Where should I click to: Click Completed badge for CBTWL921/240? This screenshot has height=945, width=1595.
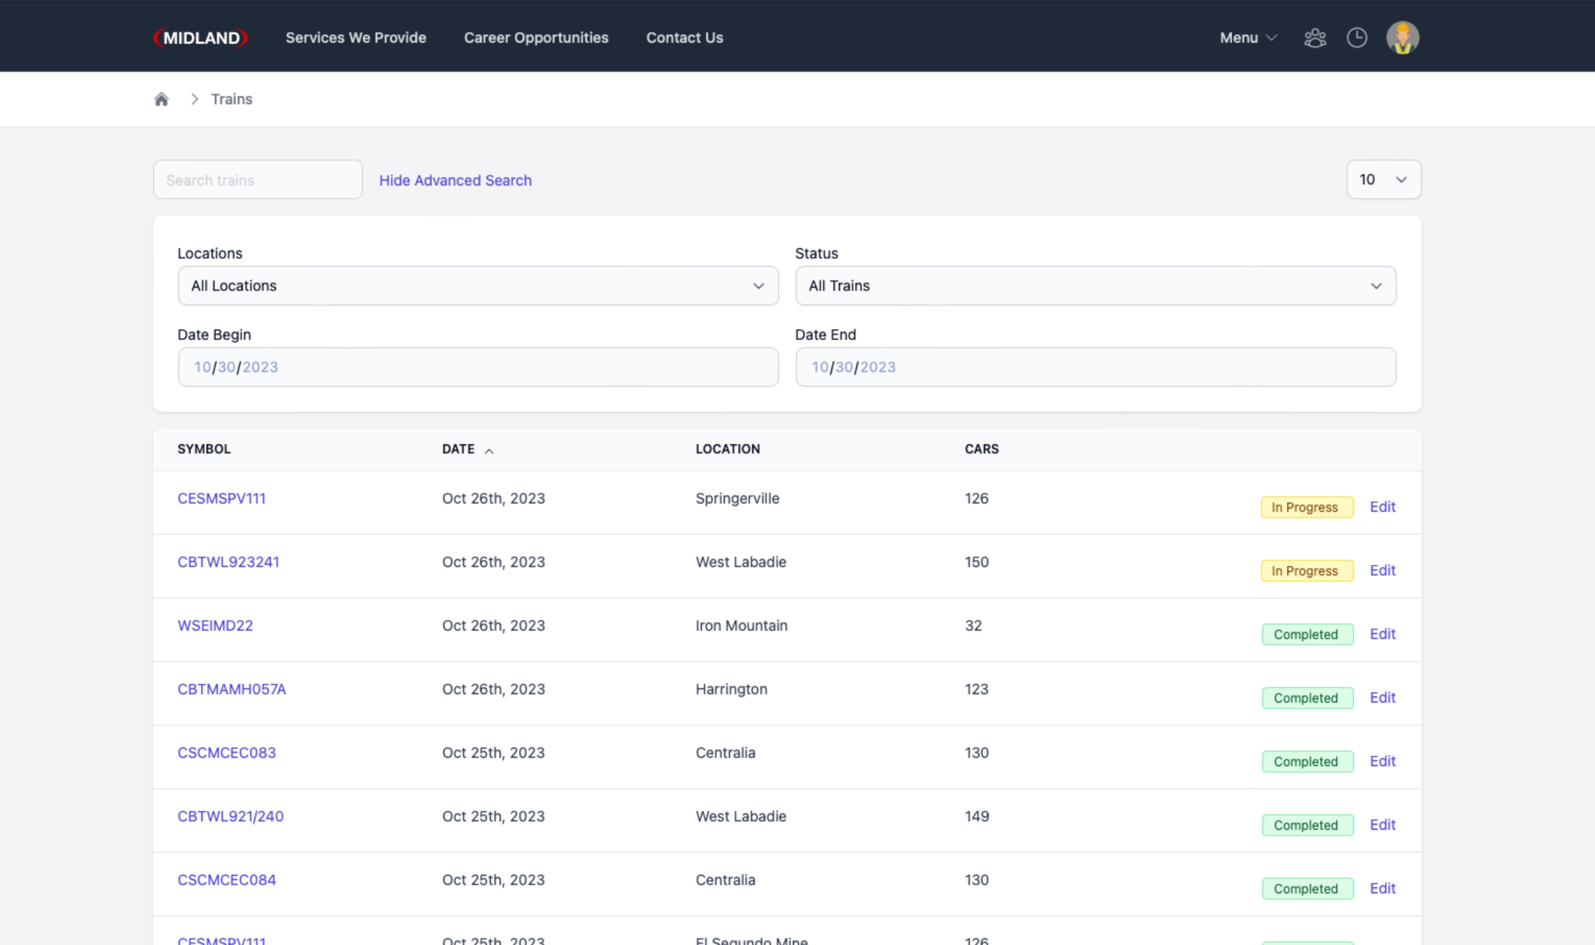tap(1308, 825)
